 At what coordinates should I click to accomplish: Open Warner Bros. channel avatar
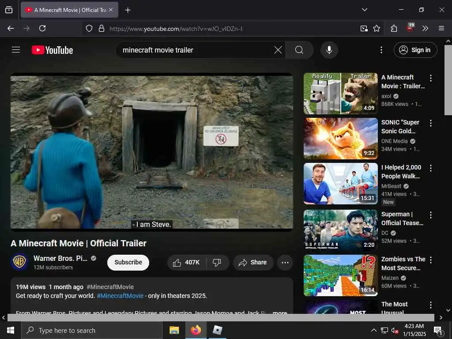[x=19, y=262]
